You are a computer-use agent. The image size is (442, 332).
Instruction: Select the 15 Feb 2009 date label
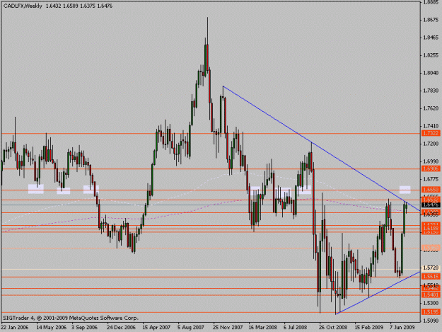[x=368, y=327]
